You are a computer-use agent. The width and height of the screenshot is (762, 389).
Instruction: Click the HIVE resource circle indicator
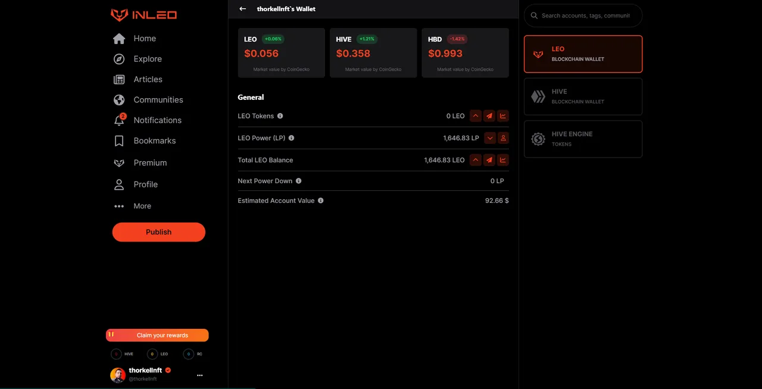tap(116, 354)
